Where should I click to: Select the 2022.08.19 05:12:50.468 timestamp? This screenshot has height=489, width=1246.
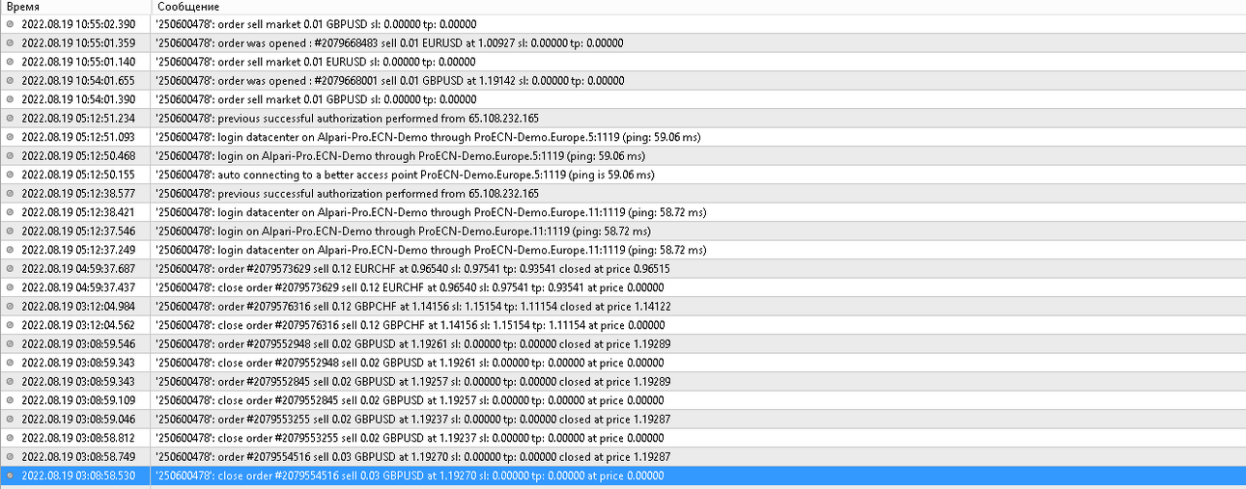pyautogui.click(x=78, y=156)
